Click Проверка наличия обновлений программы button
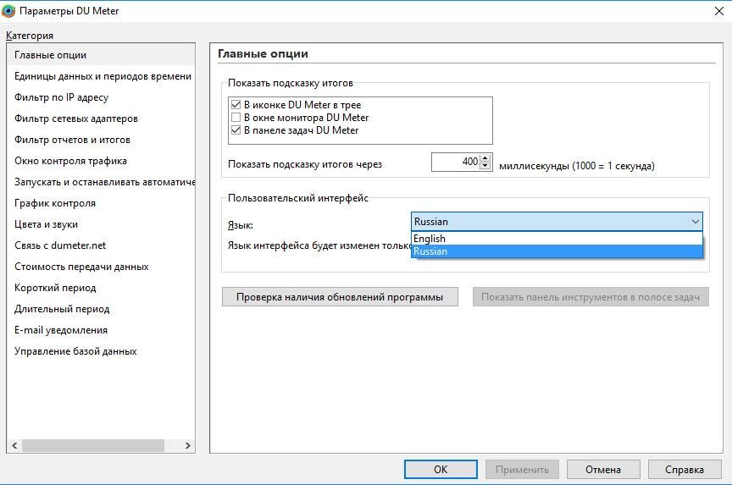This screenshot has width=732, height=485. [x=340, y=297]
